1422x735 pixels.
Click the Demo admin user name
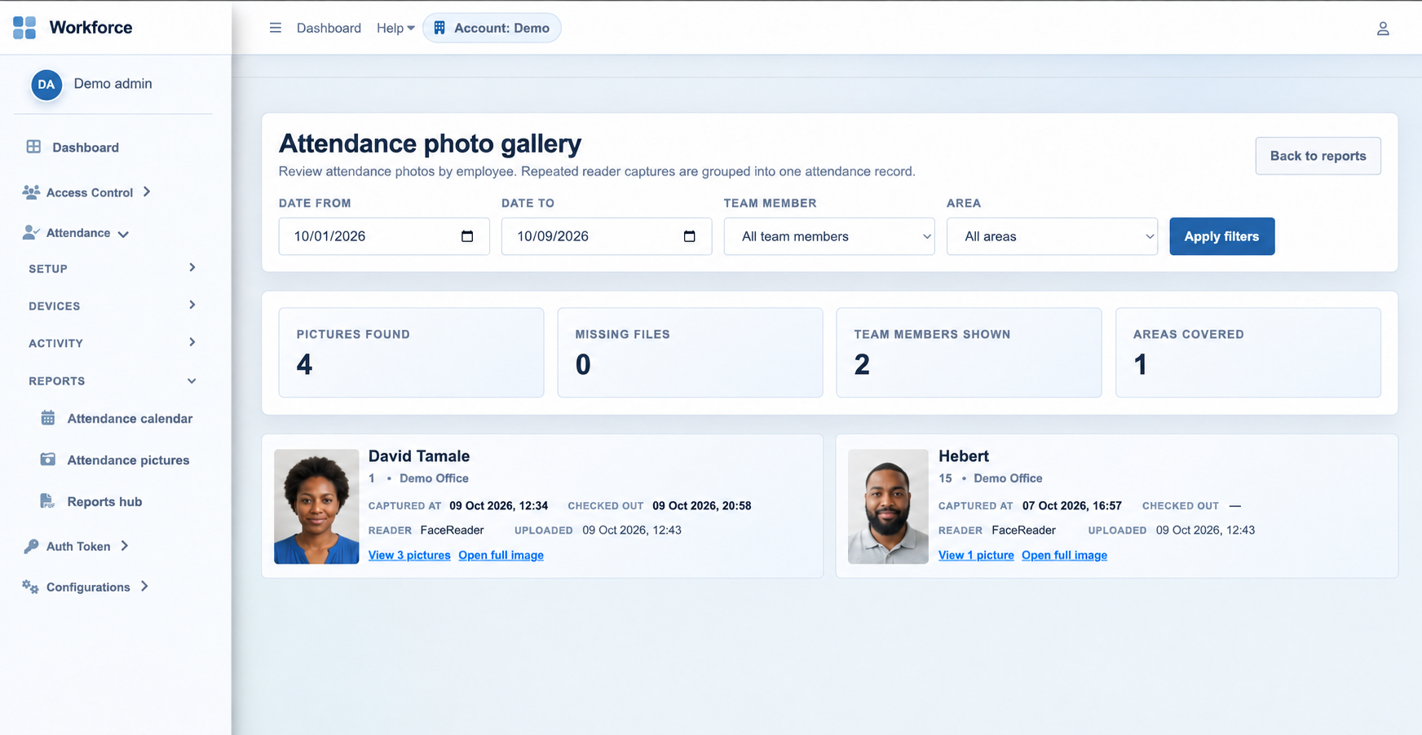(x=113, y=84)
